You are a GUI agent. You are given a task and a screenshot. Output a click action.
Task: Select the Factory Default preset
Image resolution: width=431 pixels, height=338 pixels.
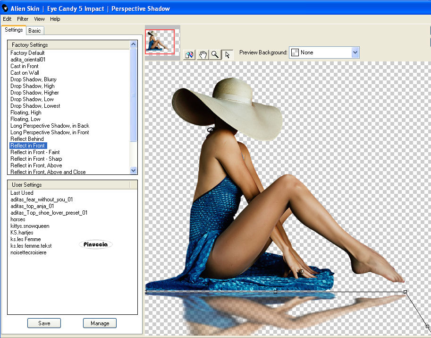27,53
